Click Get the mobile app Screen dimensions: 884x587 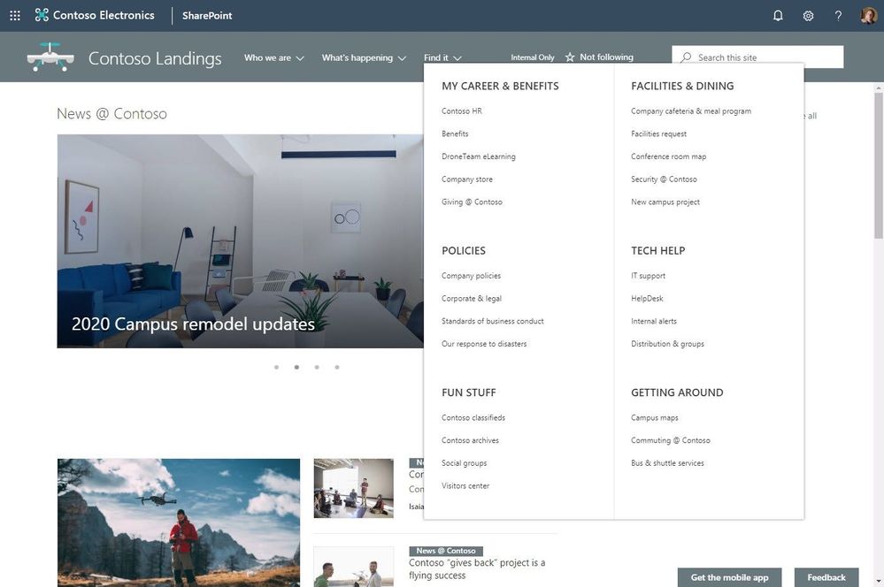pyautogui.click(x=729, y=576)
